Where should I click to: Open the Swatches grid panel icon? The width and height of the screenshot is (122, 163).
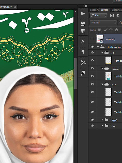pos(83,31)
